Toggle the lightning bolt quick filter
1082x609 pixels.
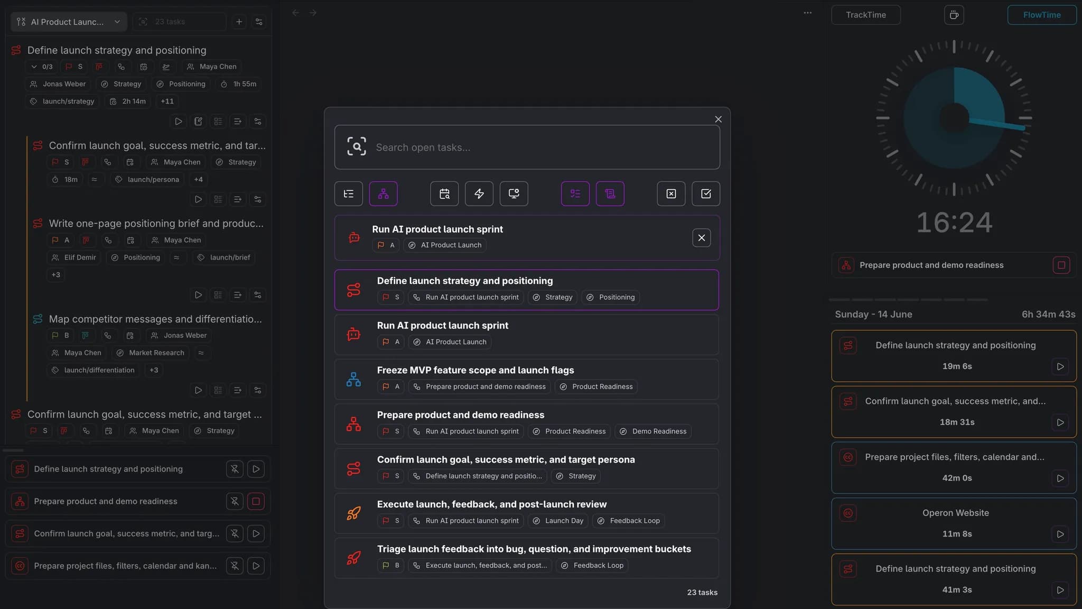479,193
